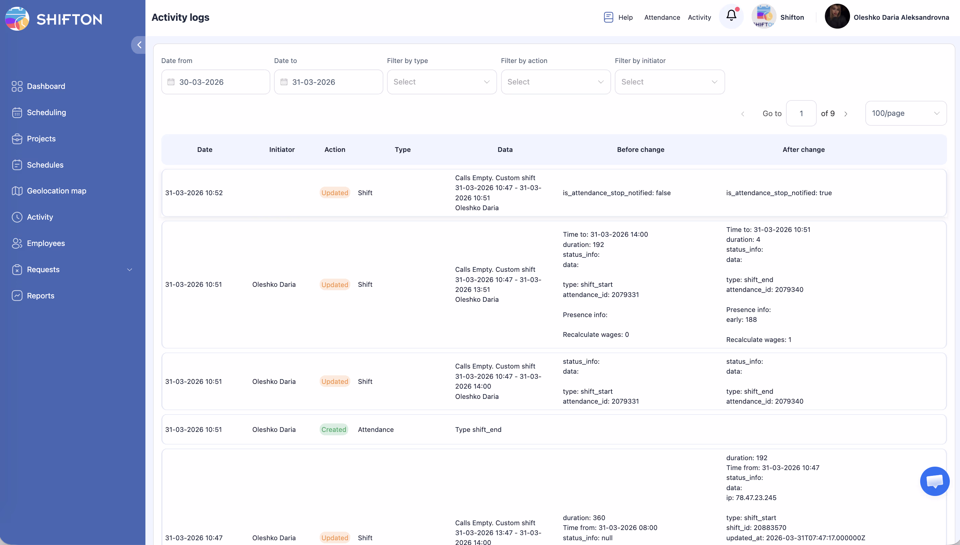Click the notification bell icon
Image resolution: width=960 pixels, height=545 pixels.
[x=731, y=16]
